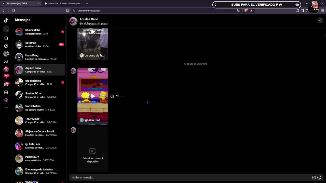Viewport: 326px width, 183px height.
Task: Click the @salchipapa_sin_papa username in chat header
Action: click(x=93, y=24)
